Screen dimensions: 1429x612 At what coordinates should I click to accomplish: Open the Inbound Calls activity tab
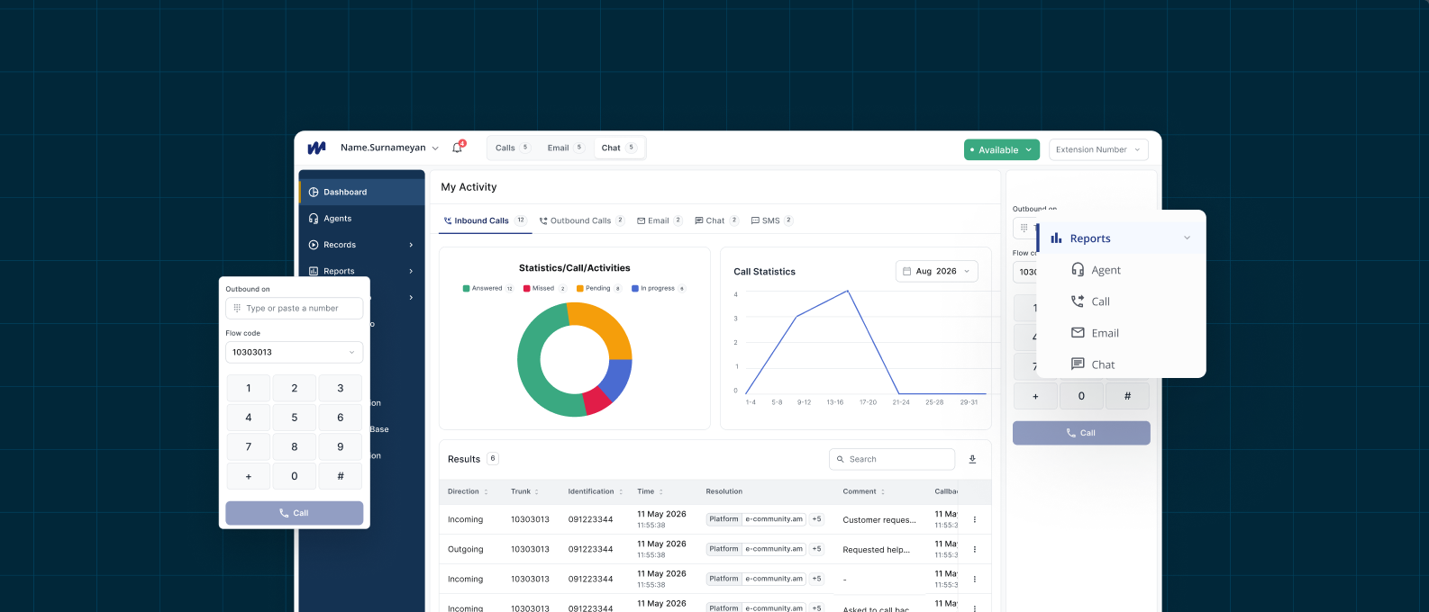point(485,220)
